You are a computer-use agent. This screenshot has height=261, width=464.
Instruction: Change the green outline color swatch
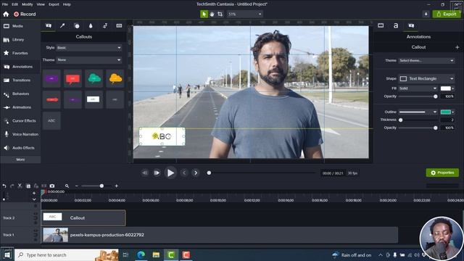click(447, 112)
